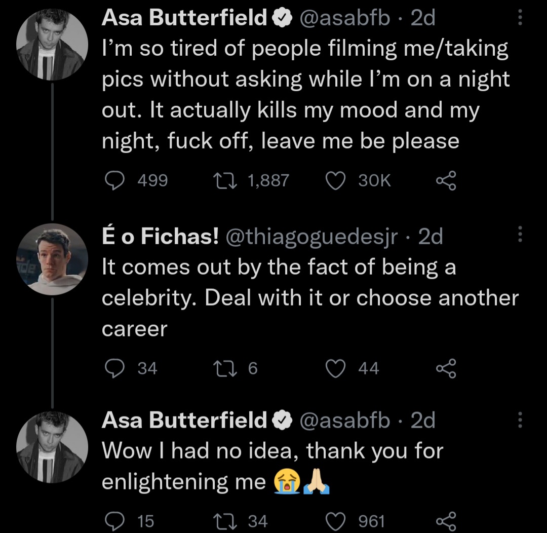Open more options on É o Fichas! tweet

[x=518, y=236]
